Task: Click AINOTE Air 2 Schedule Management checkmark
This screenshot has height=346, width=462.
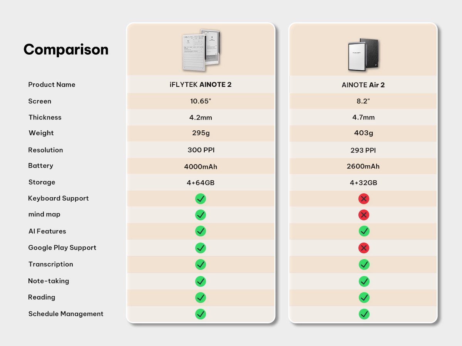Action: click(x=363, y=314)
